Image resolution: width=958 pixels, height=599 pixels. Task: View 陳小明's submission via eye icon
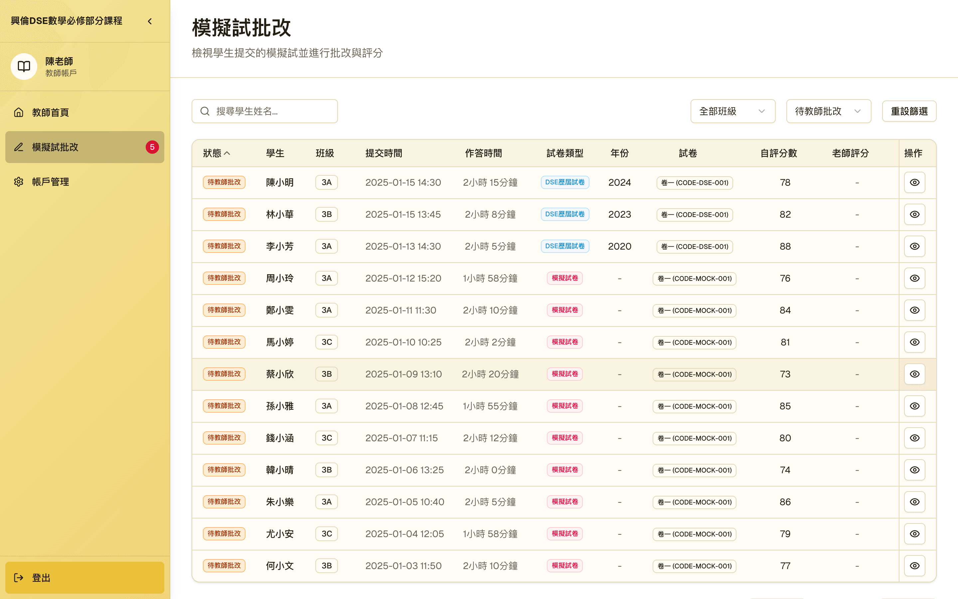[x=914, y=182]
